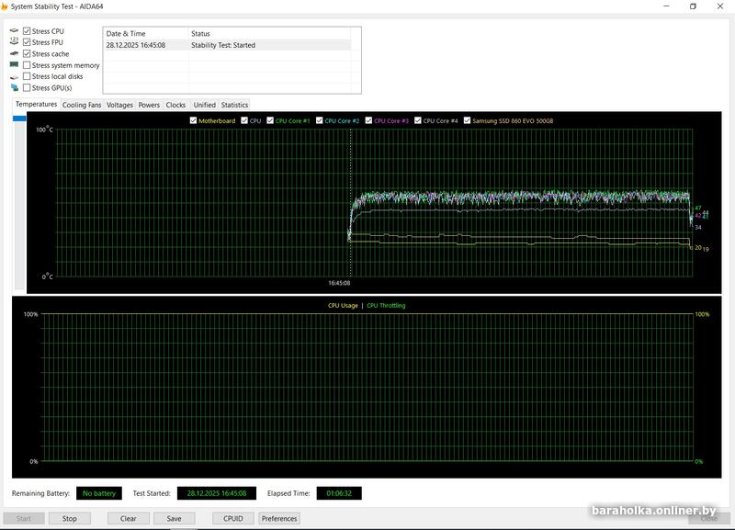Click the cache icon beside Stress cache
The image size is (735, 530).
pyautogui.click(x=14, y=54)
